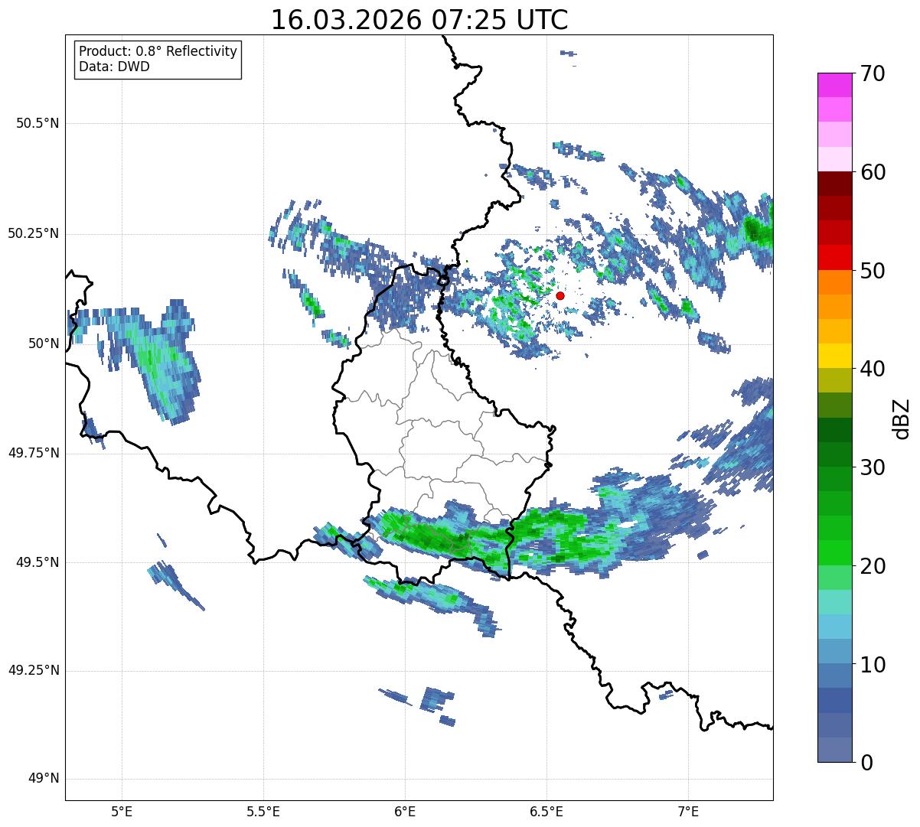Click the "Product: 0.8° Reflectivity" label
Image resolution: width=920 pixels, height=827 pixels.
(x=158, y=51)
